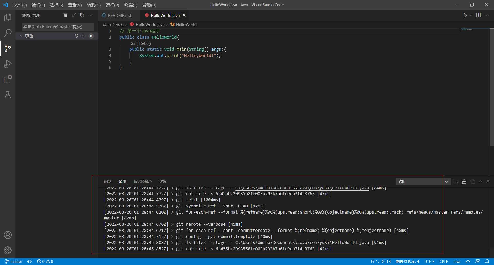Open the Testing flask view

pyautogui.click(x=8, y=95)
